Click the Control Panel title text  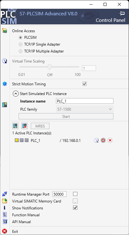tap(110, 20)
